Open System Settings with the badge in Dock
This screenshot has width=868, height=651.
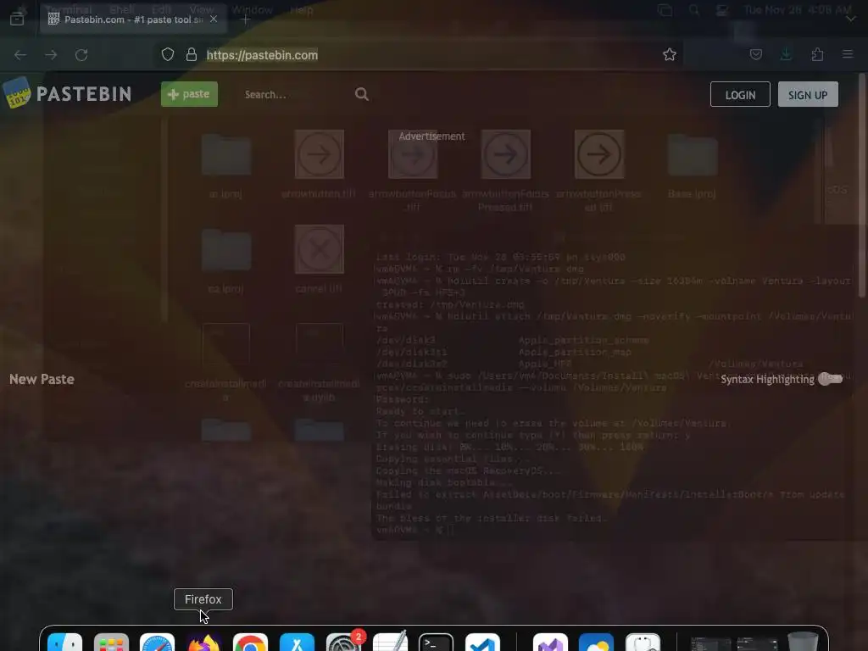pyautogui.click(x=344, y=643)
